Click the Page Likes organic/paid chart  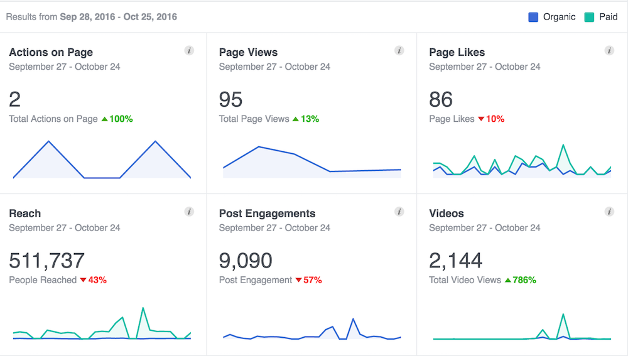521,163
